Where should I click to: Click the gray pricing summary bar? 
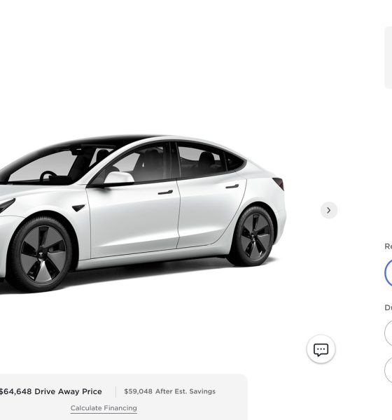(x=123, y=397)
